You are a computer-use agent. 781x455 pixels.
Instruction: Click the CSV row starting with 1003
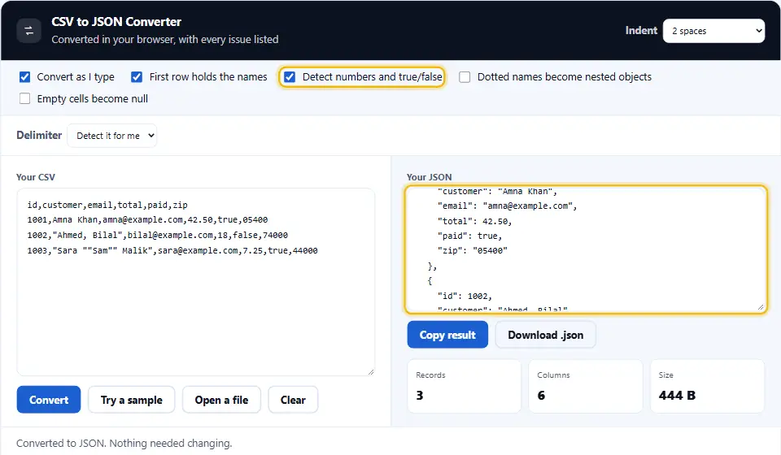coord(172,250)
